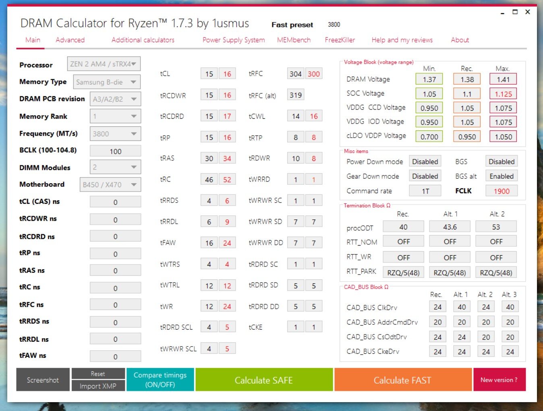Image resolution: width=543 pixels, height=411 pixels.
Task: Toggle Compare timings (ON/OFF)
Action: pyautogui.click(x=160, y=380)
